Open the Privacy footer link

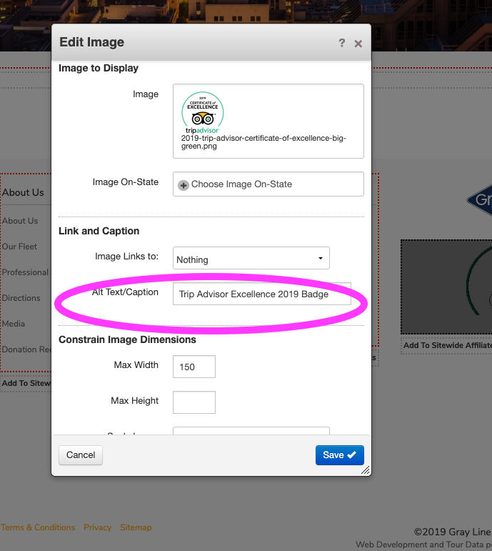click(97, 527)
